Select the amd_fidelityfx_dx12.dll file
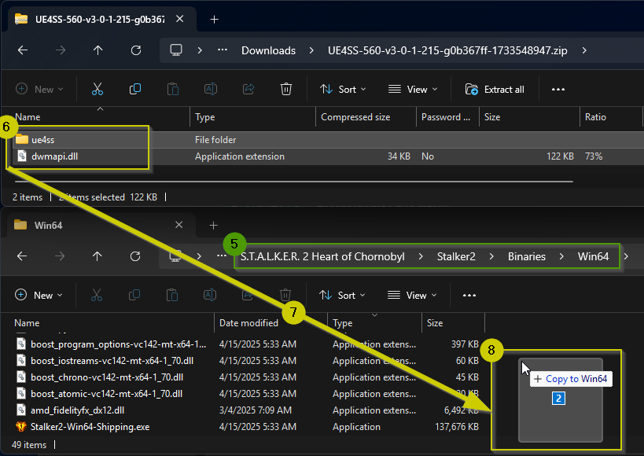 pyautogui.click(x=77, y=410)
